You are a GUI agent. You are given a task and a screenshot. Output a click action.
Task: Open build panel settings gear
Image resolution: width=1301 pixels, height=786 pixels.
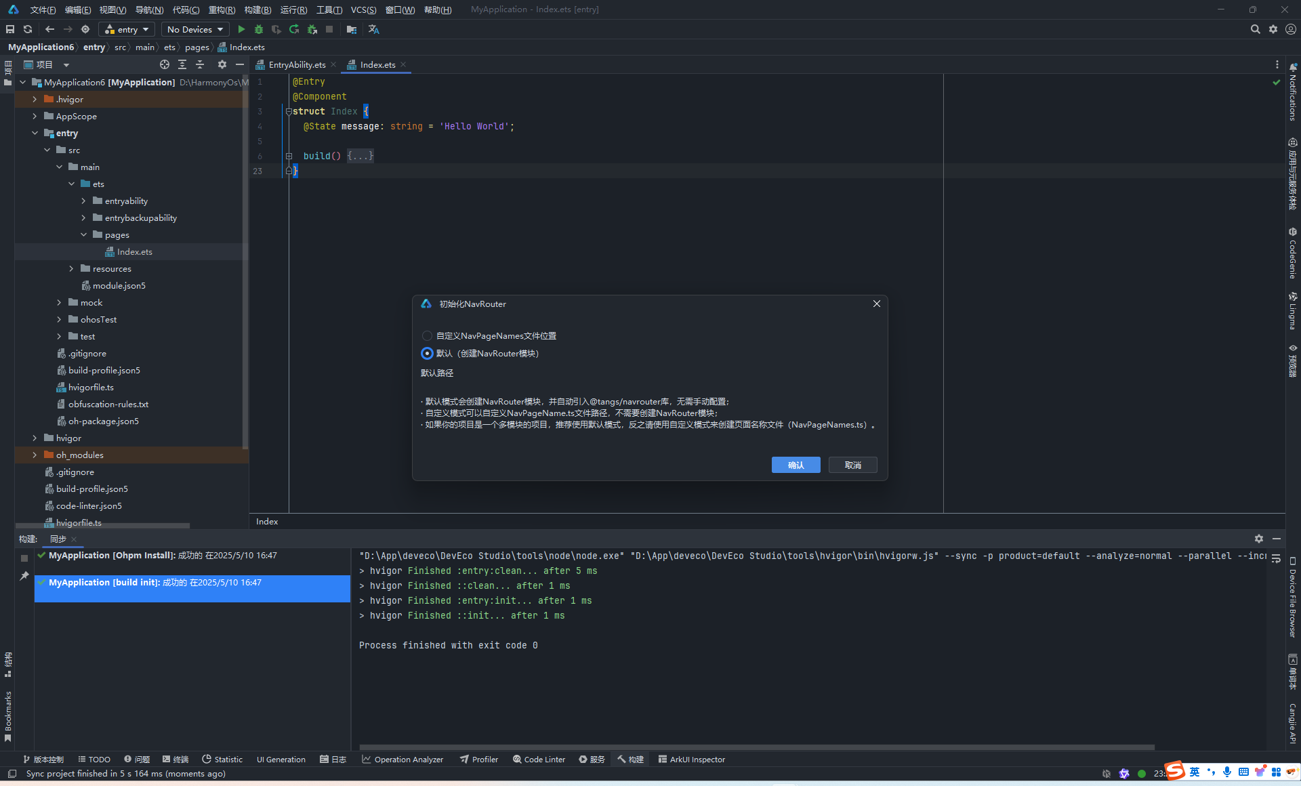pos(1258,539)
